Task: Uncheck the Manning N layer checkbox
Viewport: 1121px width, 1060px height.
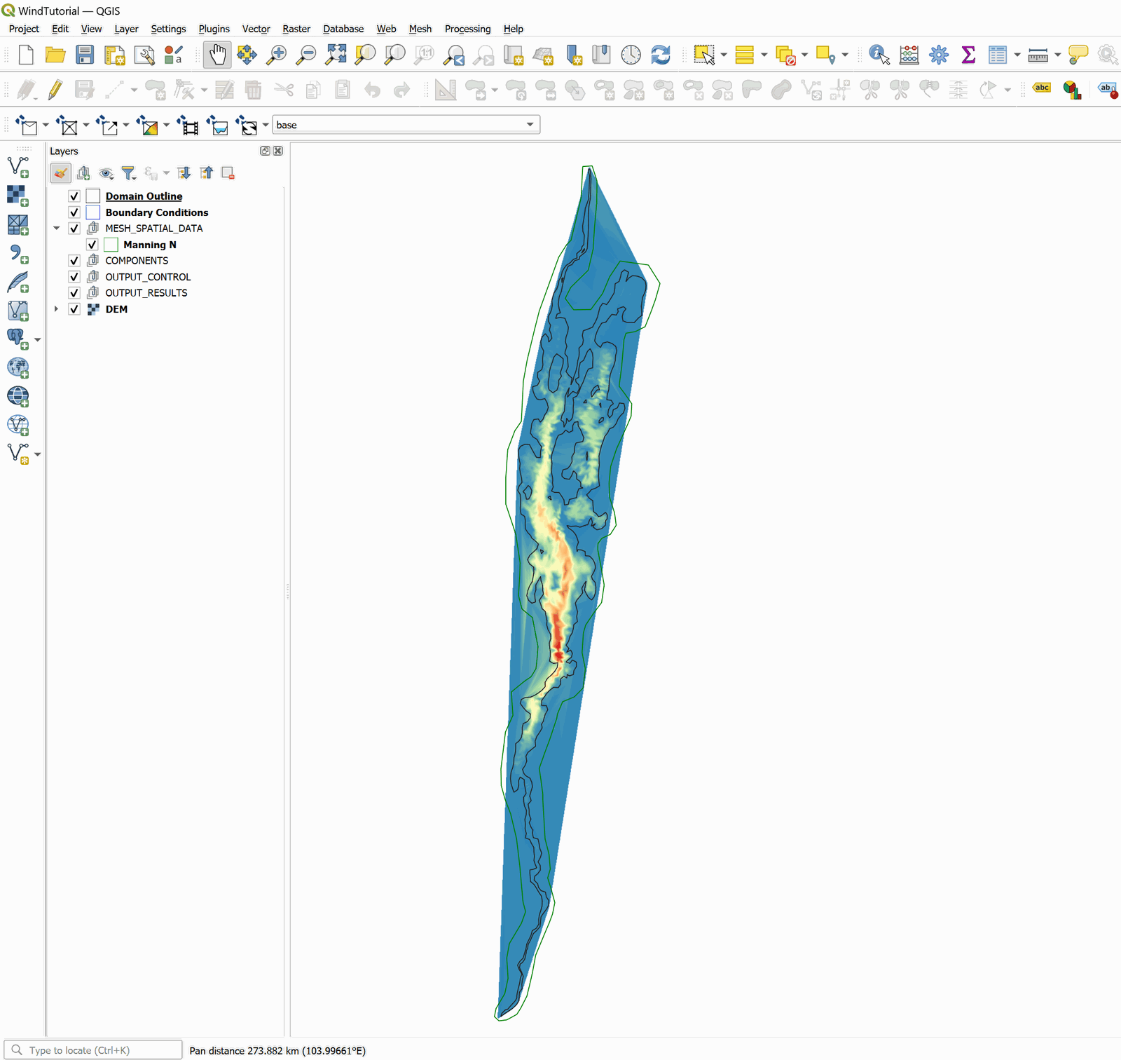Action: point(92,245)
